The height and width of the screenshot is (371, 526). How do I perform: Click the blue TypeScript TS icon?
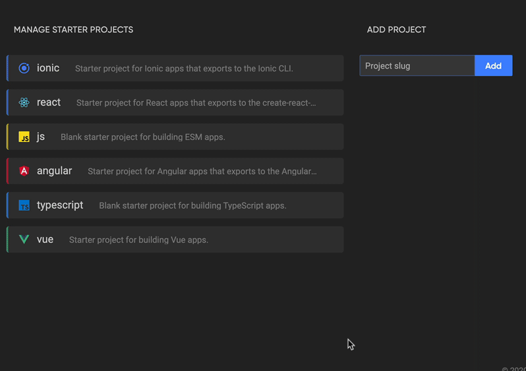pos(24,206)
